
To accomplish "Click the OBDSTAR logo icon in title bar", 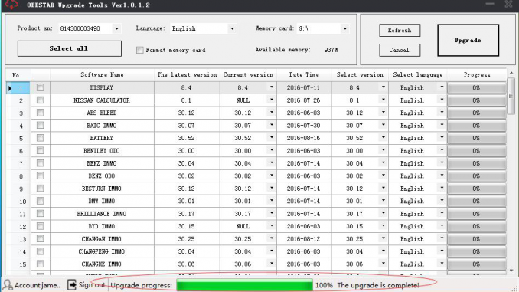I will (12, 5).
